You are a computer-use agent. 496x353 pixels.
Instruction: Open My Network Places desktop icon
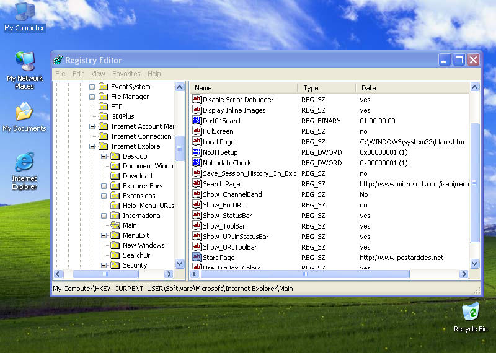(24, 69)
